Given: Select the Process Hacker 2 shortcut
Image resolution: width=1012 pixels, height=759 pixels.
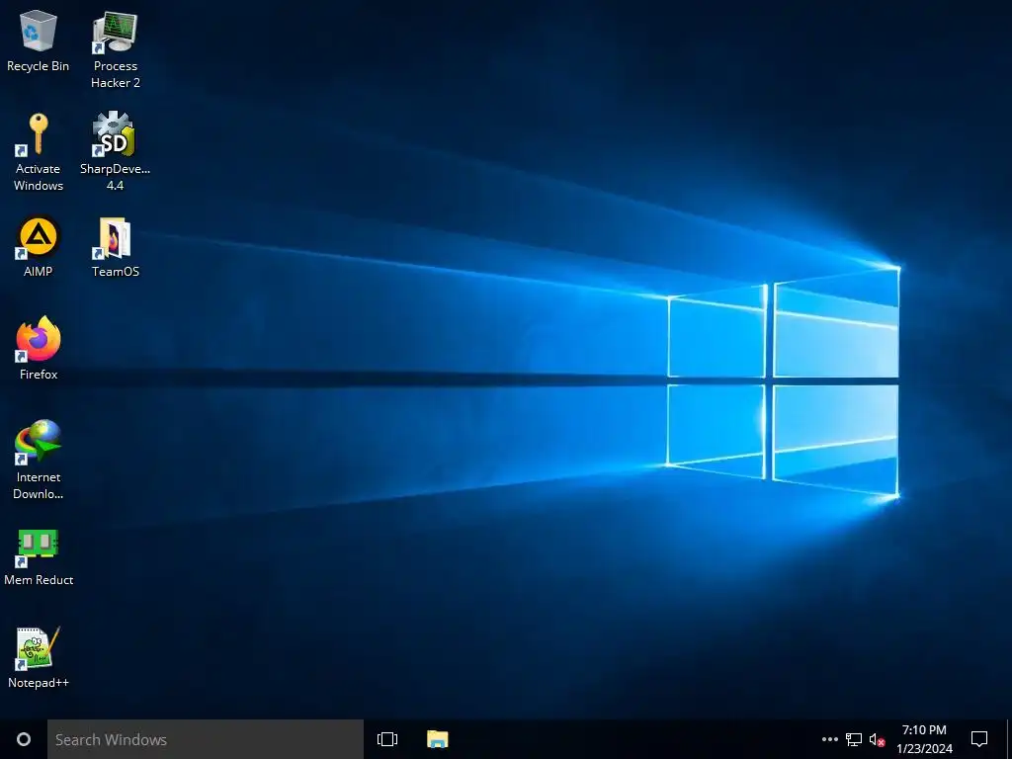Looking at the screenshot, I should point(115,49).
